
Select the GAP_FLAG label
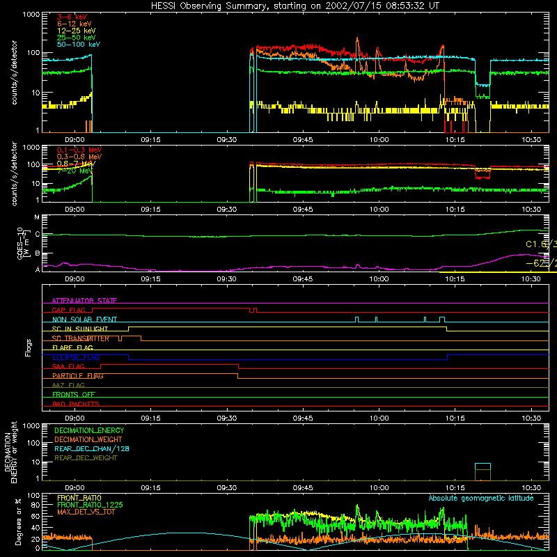(68, 310)
